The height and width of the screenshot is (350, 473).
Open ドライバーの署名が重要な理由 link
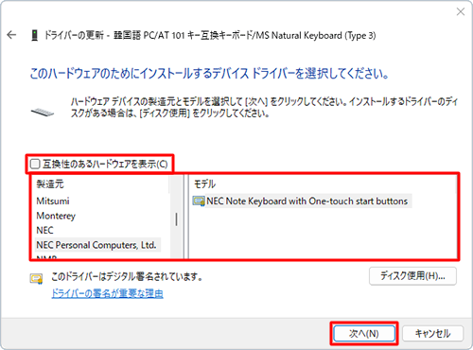pyautogui.click(x=107, y=293)
